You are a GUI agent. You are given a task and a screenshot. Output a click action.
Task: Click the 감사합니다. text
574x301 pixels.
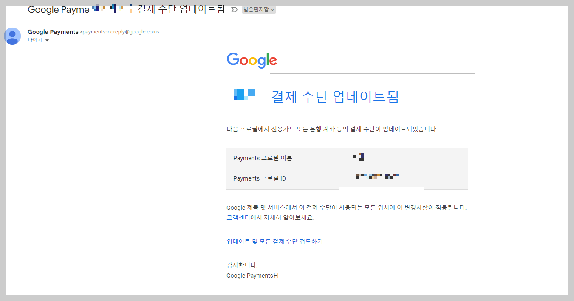click(x=242, y=265)
